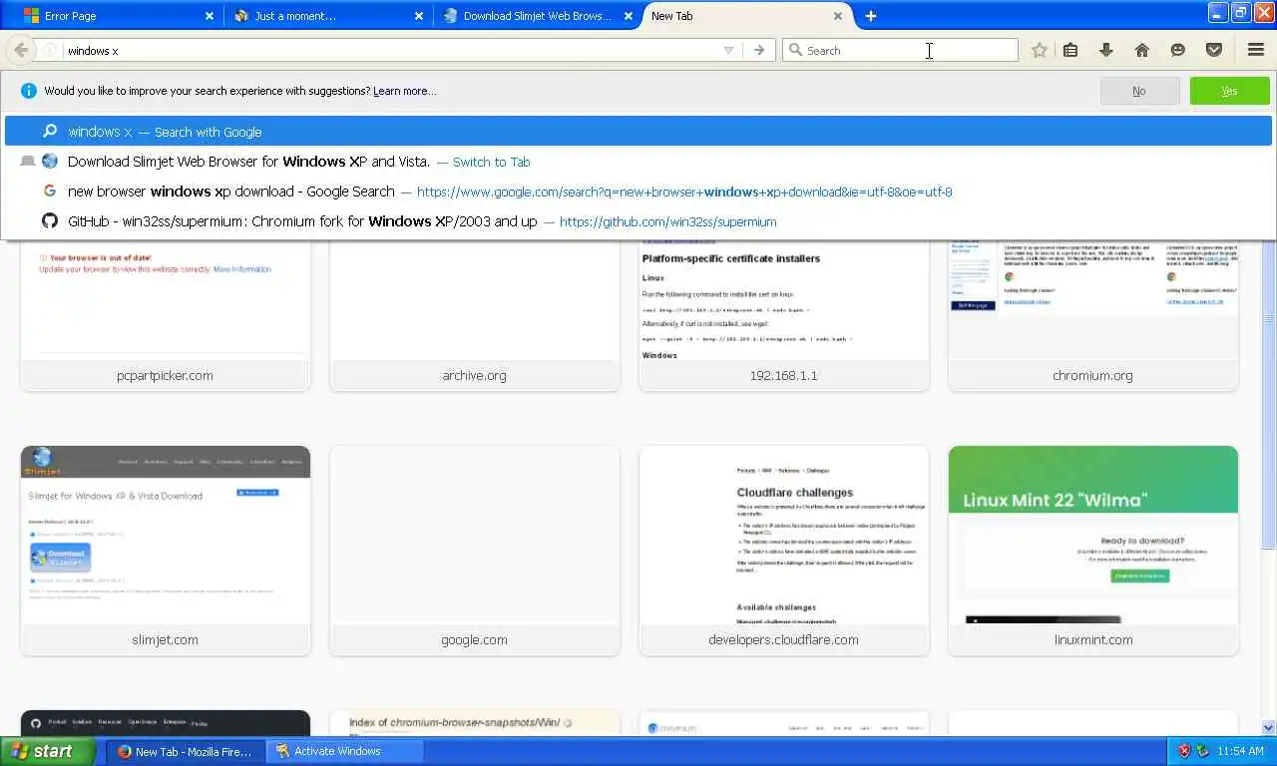Open the Downloads arrow icon
The height and width of the screenshot is (766, 1277).
[1106, 50]
